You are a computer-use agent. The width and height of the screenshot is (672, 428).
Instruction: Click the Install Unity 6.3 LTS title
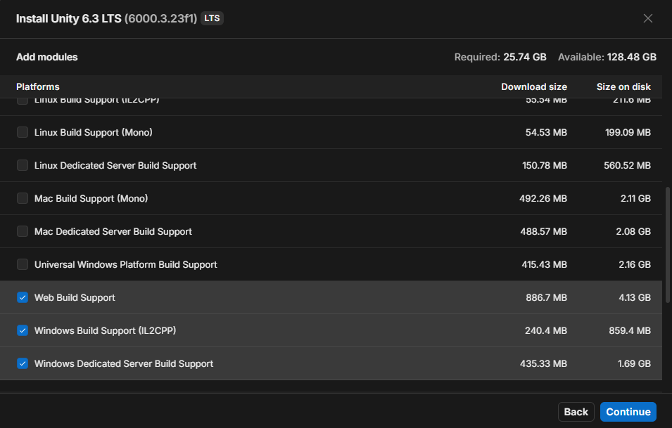pyautogui.click(x=68, y=18)
